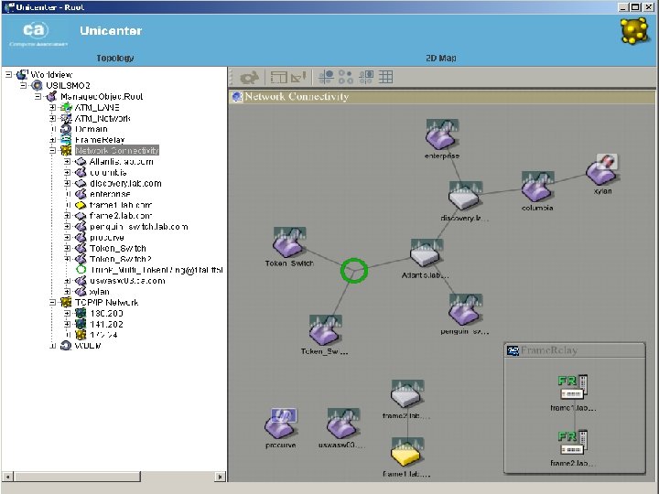Select the Trunk_Multi_TokenRing tree item
The width and height of the screenshot is (659, 494).
pyautogui.click(x=157, y=270)
